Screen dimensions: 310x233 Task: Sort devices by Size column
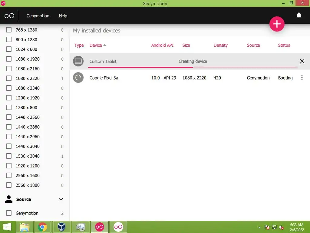[x=186, y=45]
